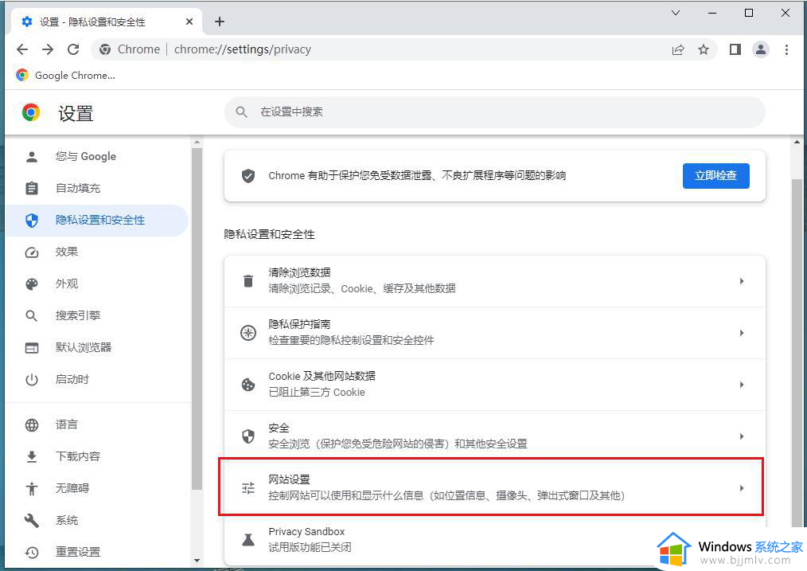Open 隐私保护指南 row
Image resolution: width=807 pixels, height=571 pixels.
494,333
